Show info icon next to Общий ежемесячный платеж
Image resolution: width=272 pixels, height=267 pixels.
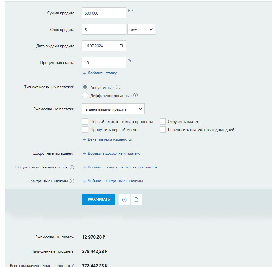click(x=72, y=167)
